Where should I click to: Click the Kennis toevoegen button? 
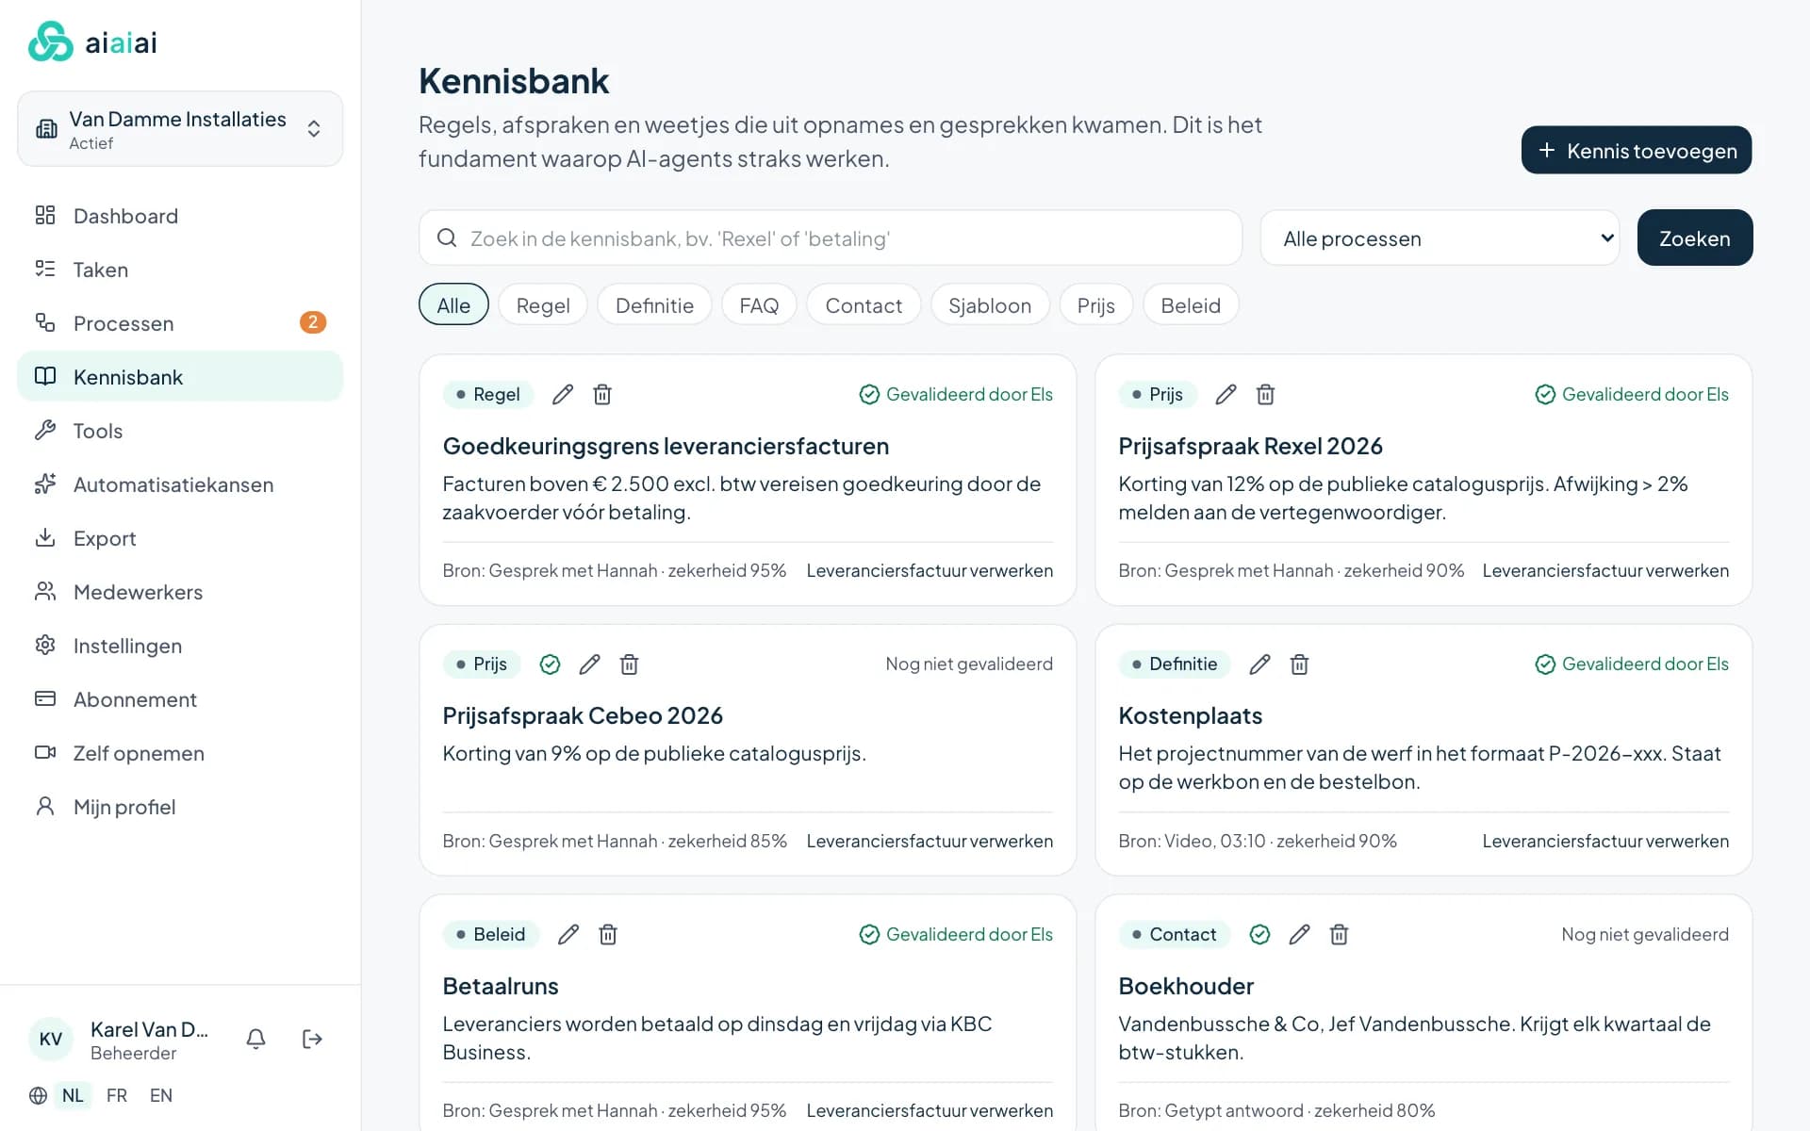(1637, 150)
